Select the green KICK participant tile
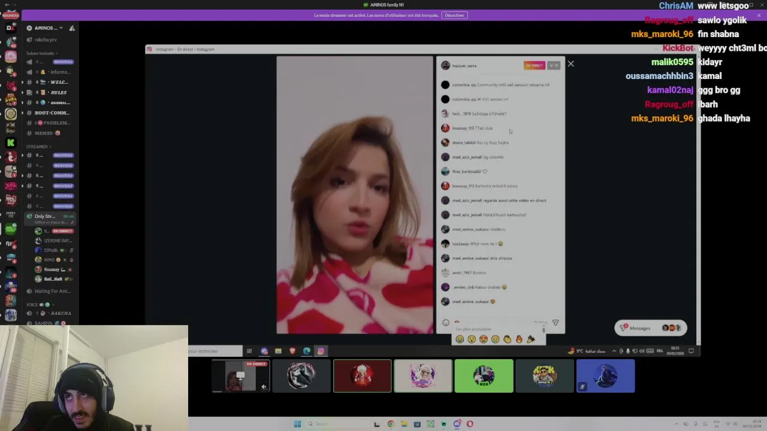The height and width of the screenshot is (431, 767). pyautogui.click(x=484, y=376)
